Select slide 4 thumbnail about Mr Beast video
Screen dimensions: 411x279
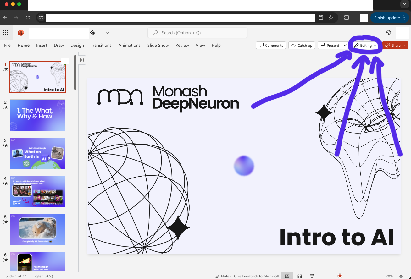pos(37,191)
